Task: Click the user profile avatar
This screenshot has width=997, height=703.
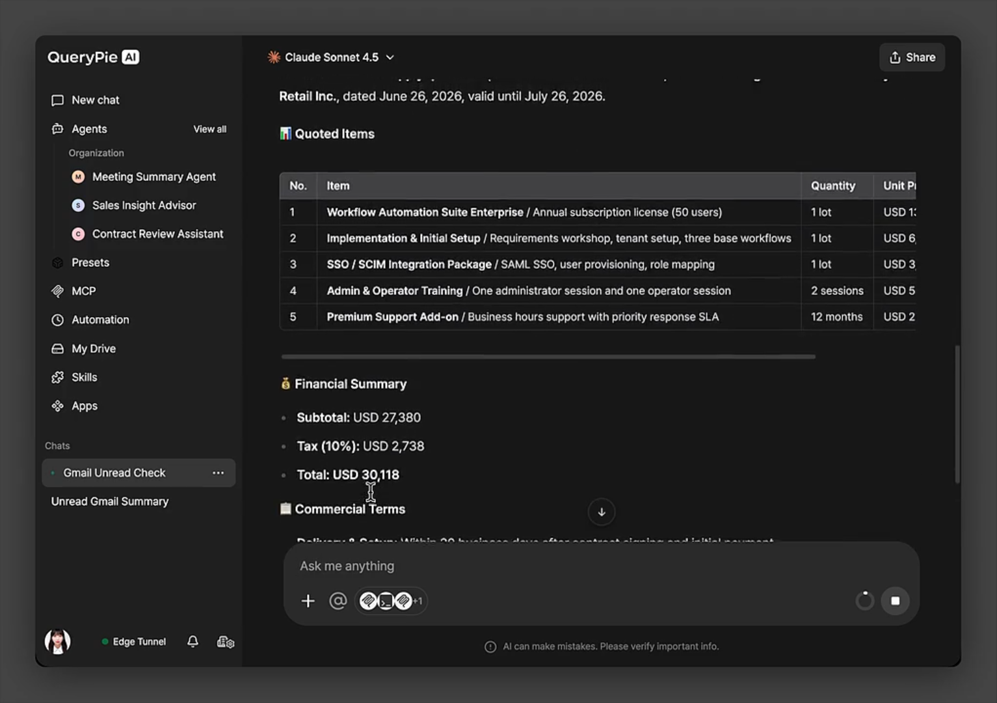Action: pos(57,642)
